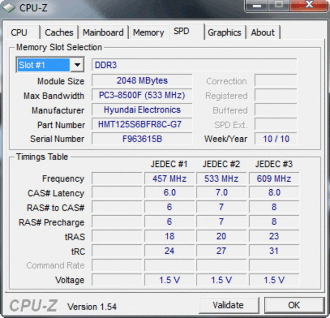Image resolution: width=330 pixels, height=318 pixels.
Task: Select the 533 MHz frequency cell
Action: pyautogui.click(x=221, y=179)
